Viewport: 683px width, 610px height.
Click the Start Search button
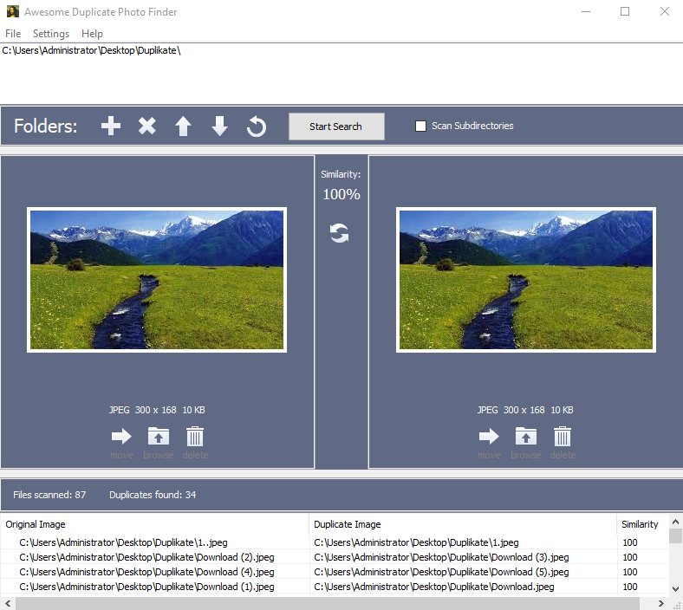point(336,127)
